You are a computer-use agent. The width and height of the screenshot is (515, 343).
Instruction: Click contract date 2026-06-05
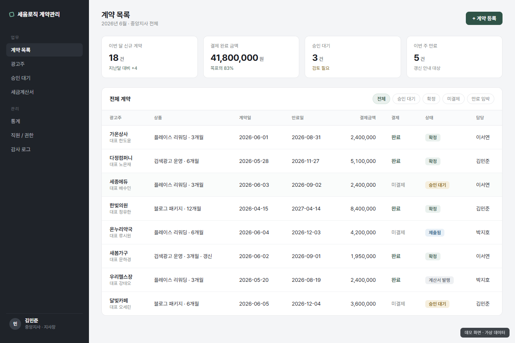pyautogui.click(x=254, y=304)
